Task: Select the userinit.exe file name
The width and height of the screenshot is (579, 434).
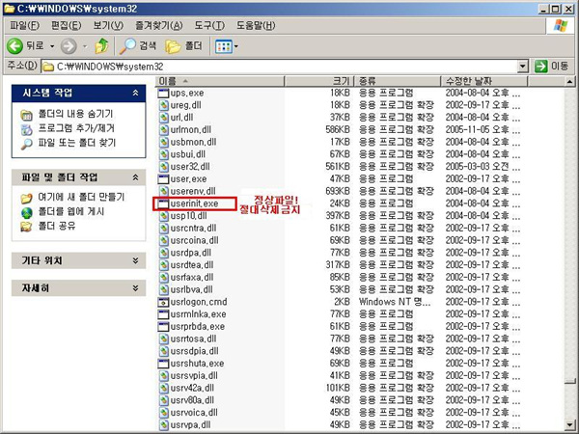Action: 194,203
